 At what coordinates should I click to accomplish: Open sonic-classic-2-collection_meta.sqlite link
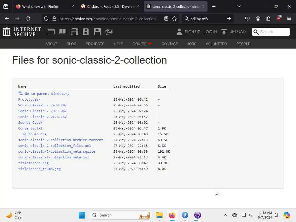pyautogui.click(x=57, y=151)
